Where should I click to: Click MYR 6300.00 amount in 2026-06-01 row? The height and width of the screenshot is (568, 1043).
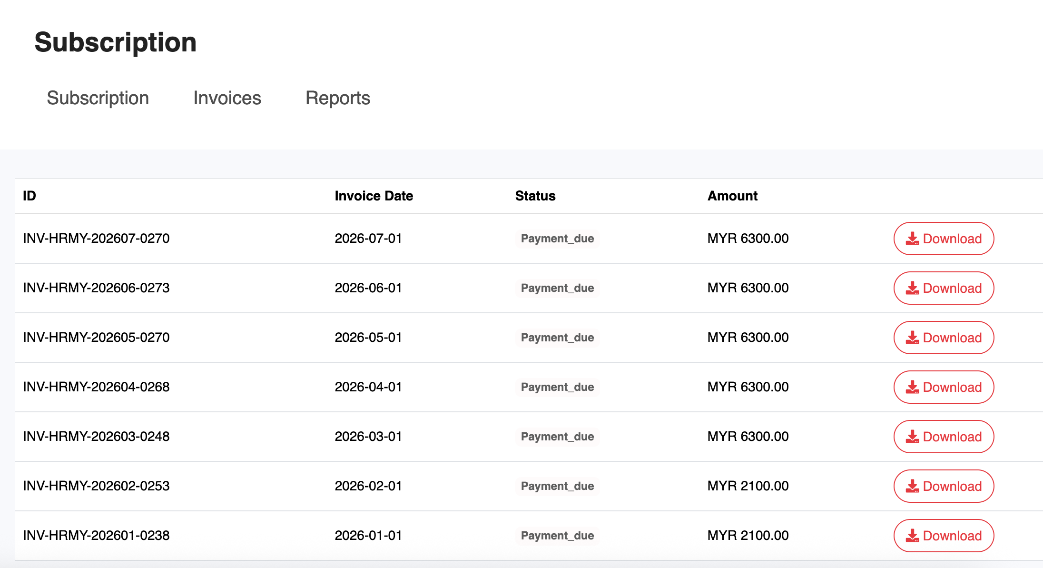click(x=748, y=288)
